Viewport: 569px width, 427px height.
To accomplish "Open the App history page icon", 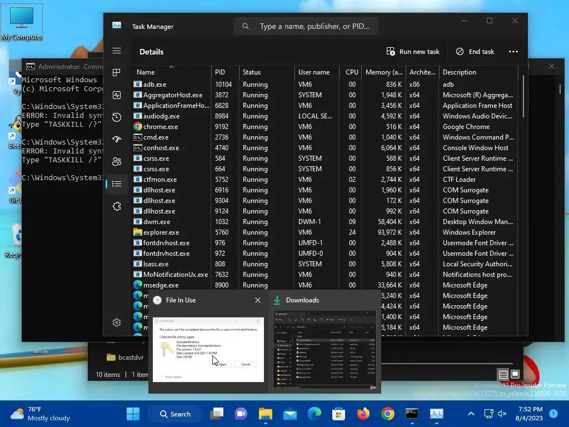I will [117, 117].
